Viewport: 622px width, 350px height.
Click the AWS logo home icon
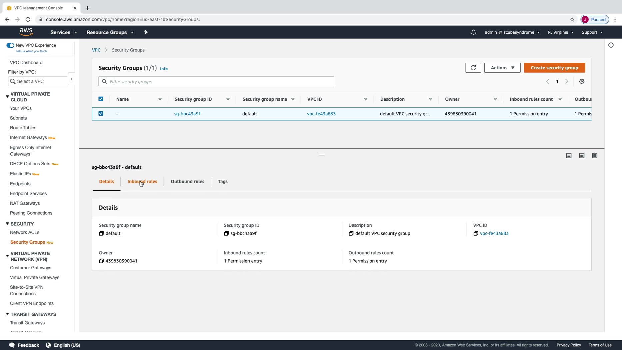(x=26, y=32)
